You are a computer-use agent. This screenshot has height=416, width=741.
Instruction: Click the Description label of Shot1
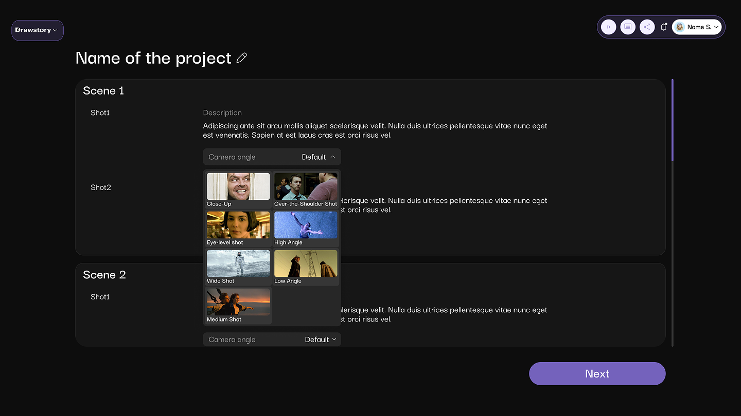[222, 113]
